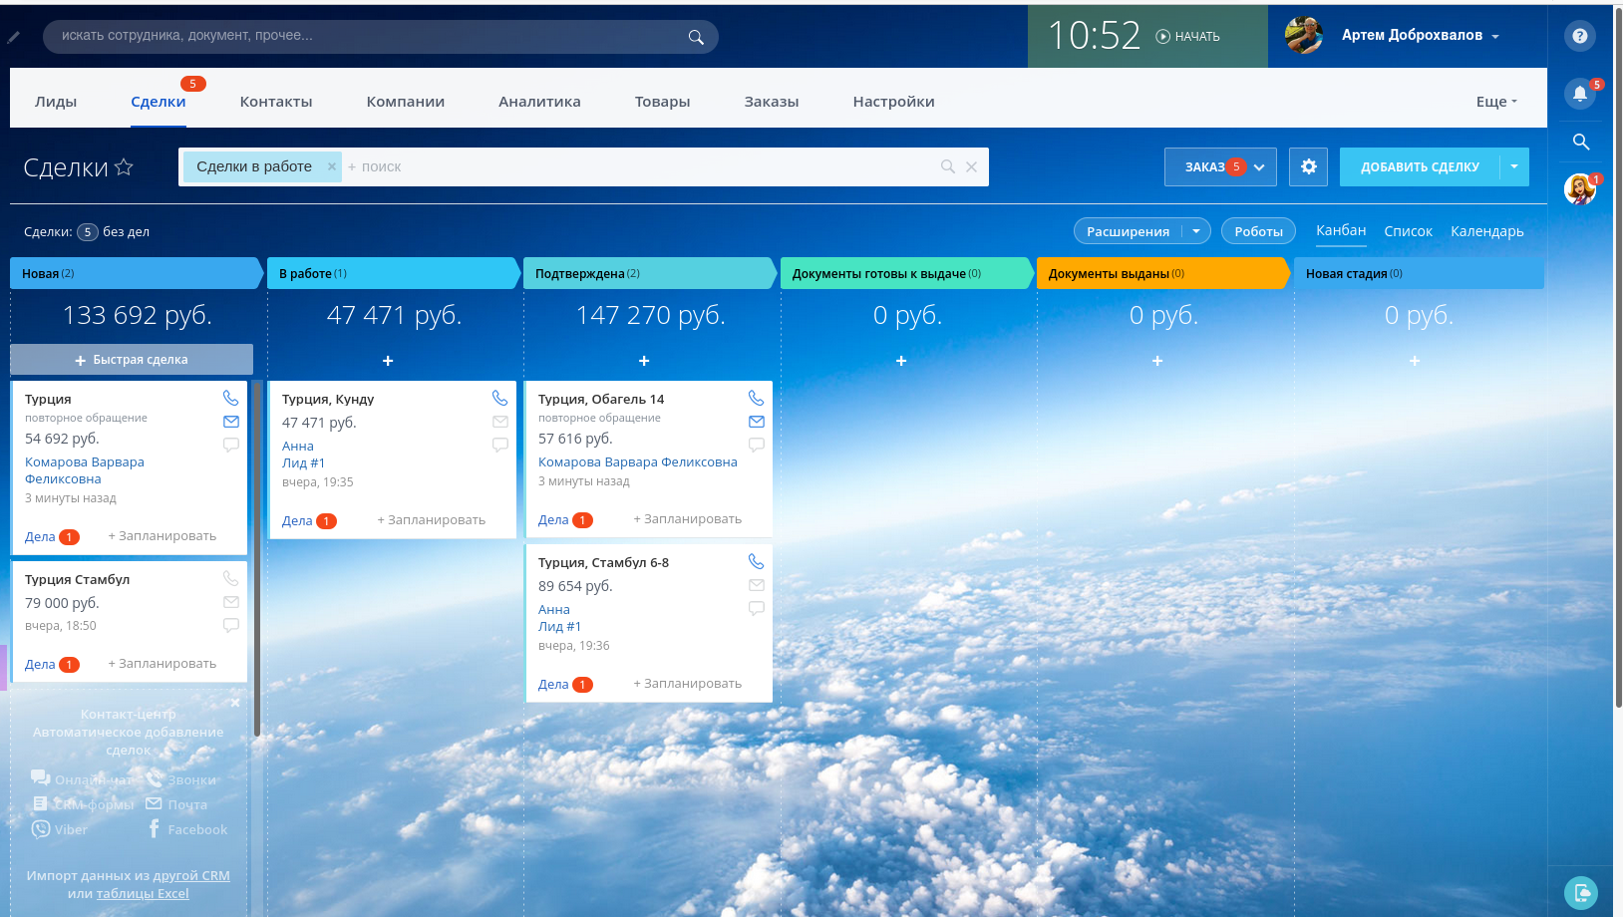Click the Подтверждена stage column header
Image resolution: width=1623 pixels, height=917 pixels.
coord(649,273)
